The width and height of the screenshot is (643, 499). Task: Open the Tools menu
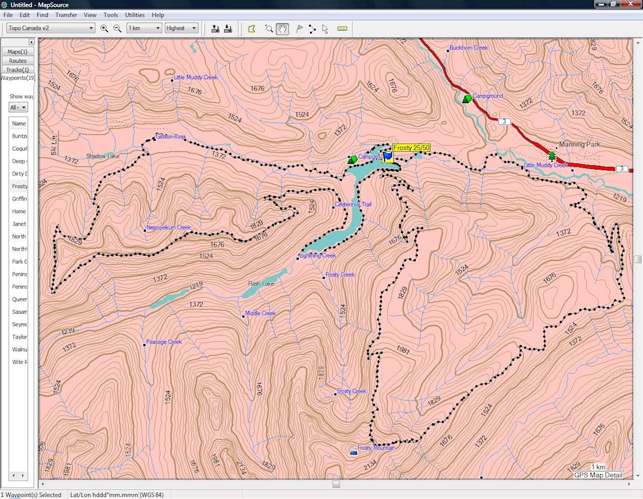click(x=111, y=15)
